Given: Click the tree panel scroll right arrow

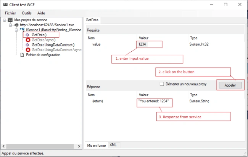Looking at the screenshot, I should coord(79,146).
